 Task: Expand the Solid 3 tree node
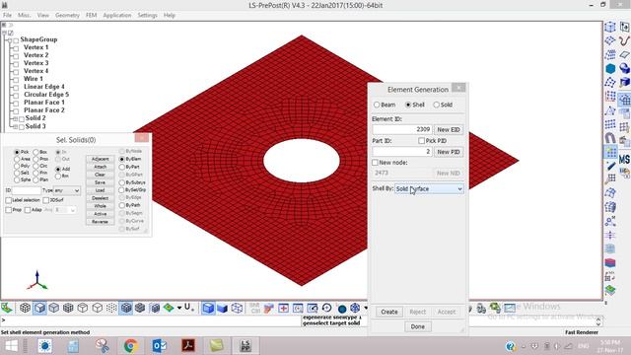point(16,127)
